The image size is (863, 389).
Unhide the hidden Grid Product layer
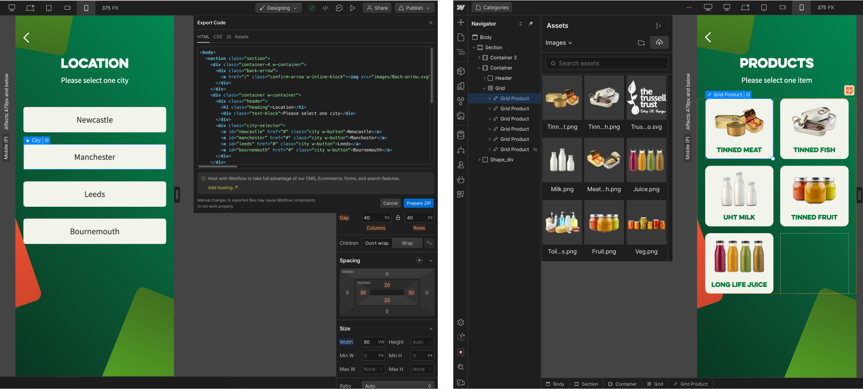coord(535,150)
